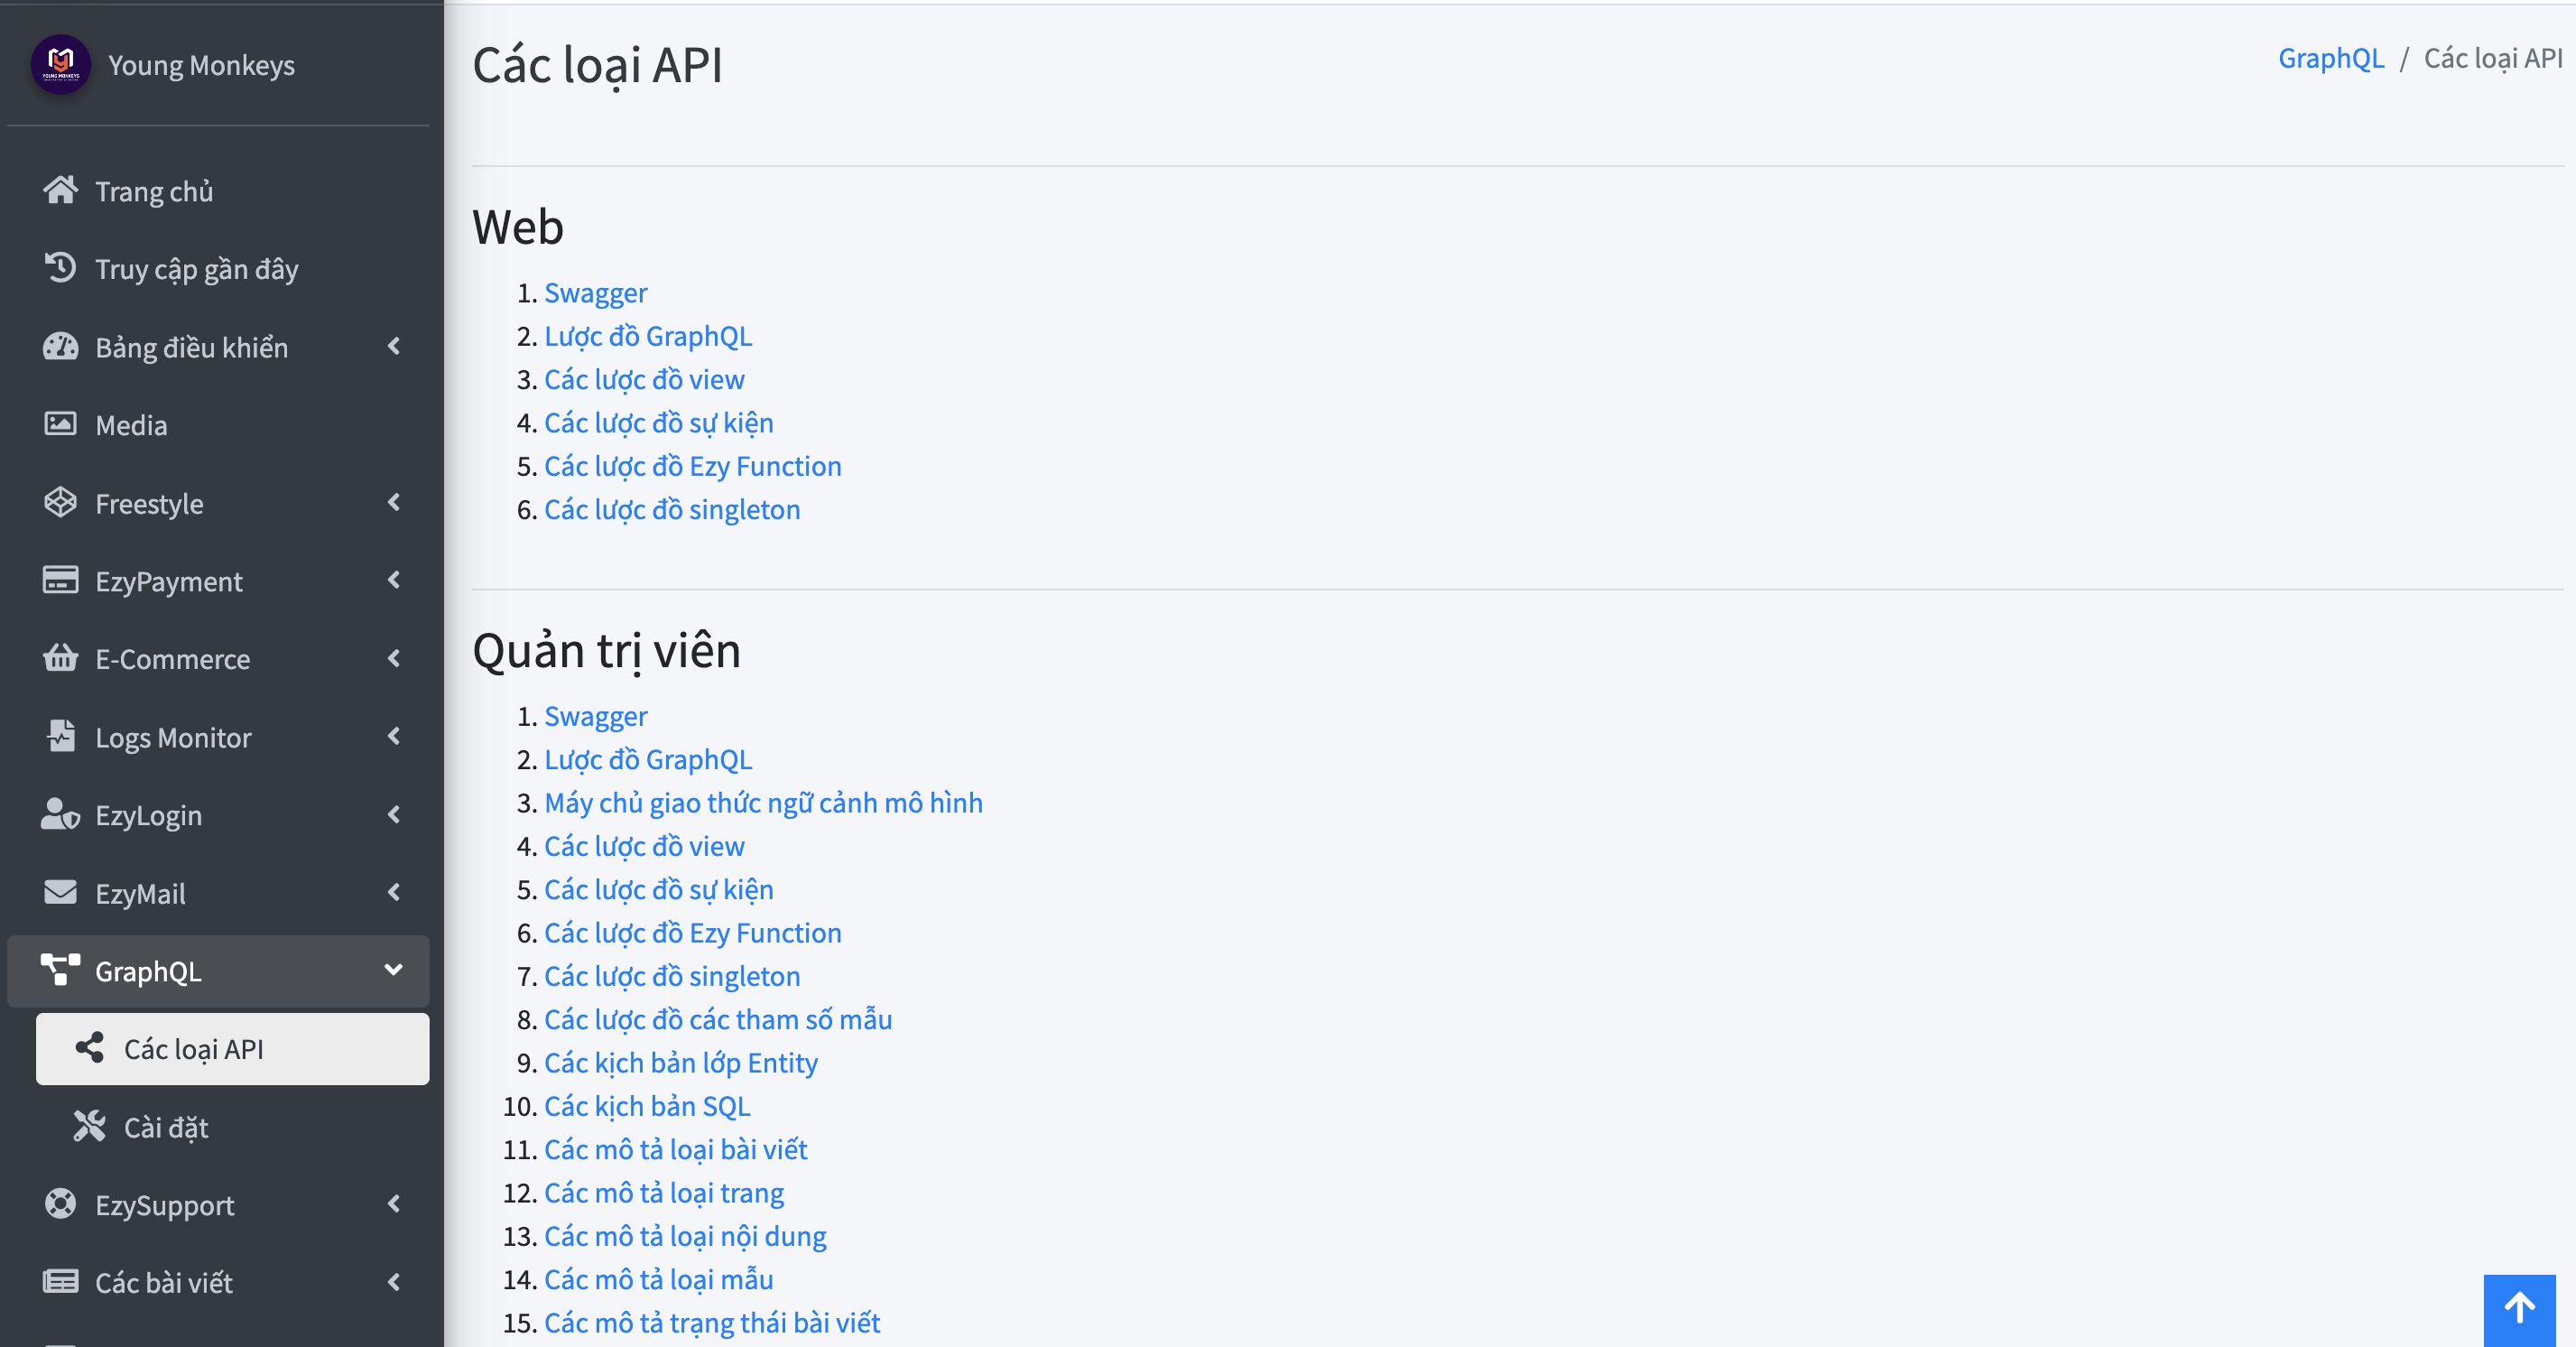Click the EzyPayment credit card icon
The image size is (2576, 1347).
point(60,580)
